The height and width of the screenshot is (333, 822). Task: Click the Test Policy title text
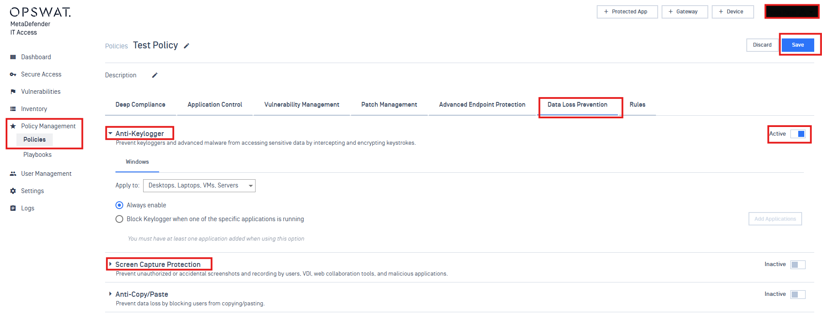pyautogui.click(x=155, y=45)
